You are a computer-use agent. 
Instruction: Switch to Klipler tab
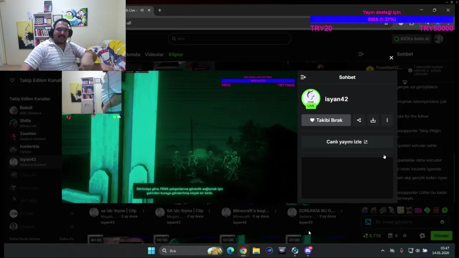[x=176, y=54]
